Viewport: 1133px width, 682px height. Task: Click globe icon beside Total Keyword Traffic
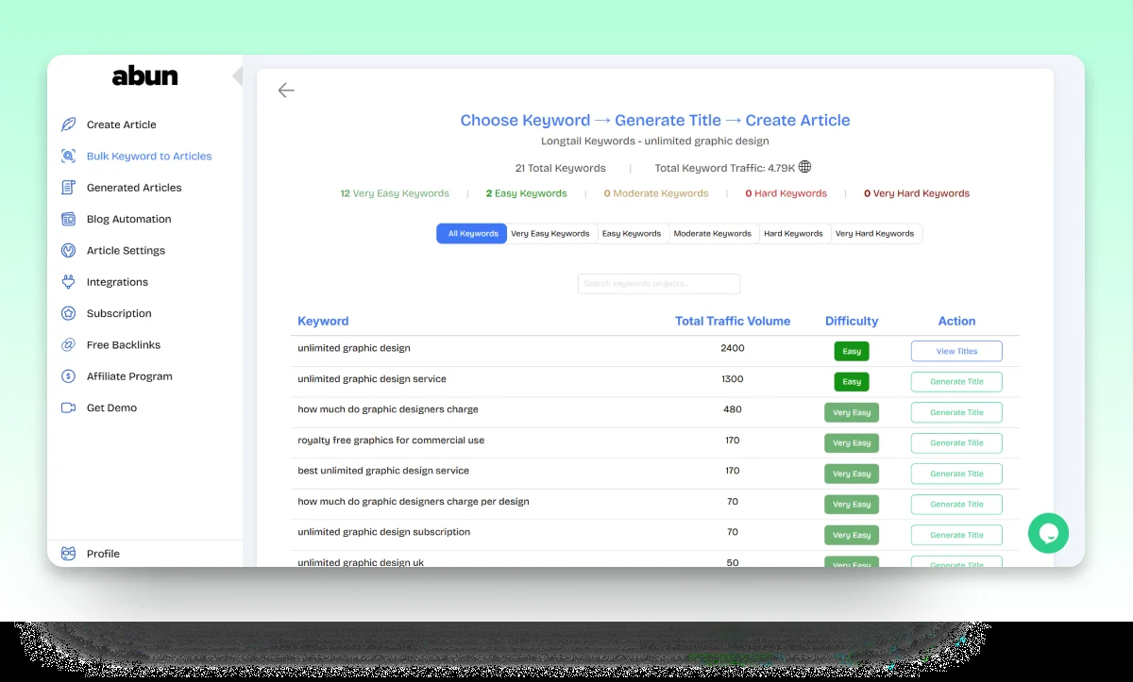(804, 167)
